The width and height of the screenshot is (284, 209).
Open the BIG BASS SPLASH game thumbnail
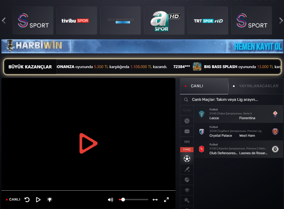pyautogui.click(x=197, y=67)
